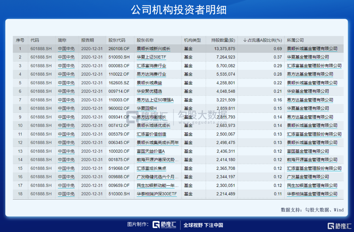Open 民生加银新动能一年 fund link
The image size is (354, 232).
click(158, 185)
